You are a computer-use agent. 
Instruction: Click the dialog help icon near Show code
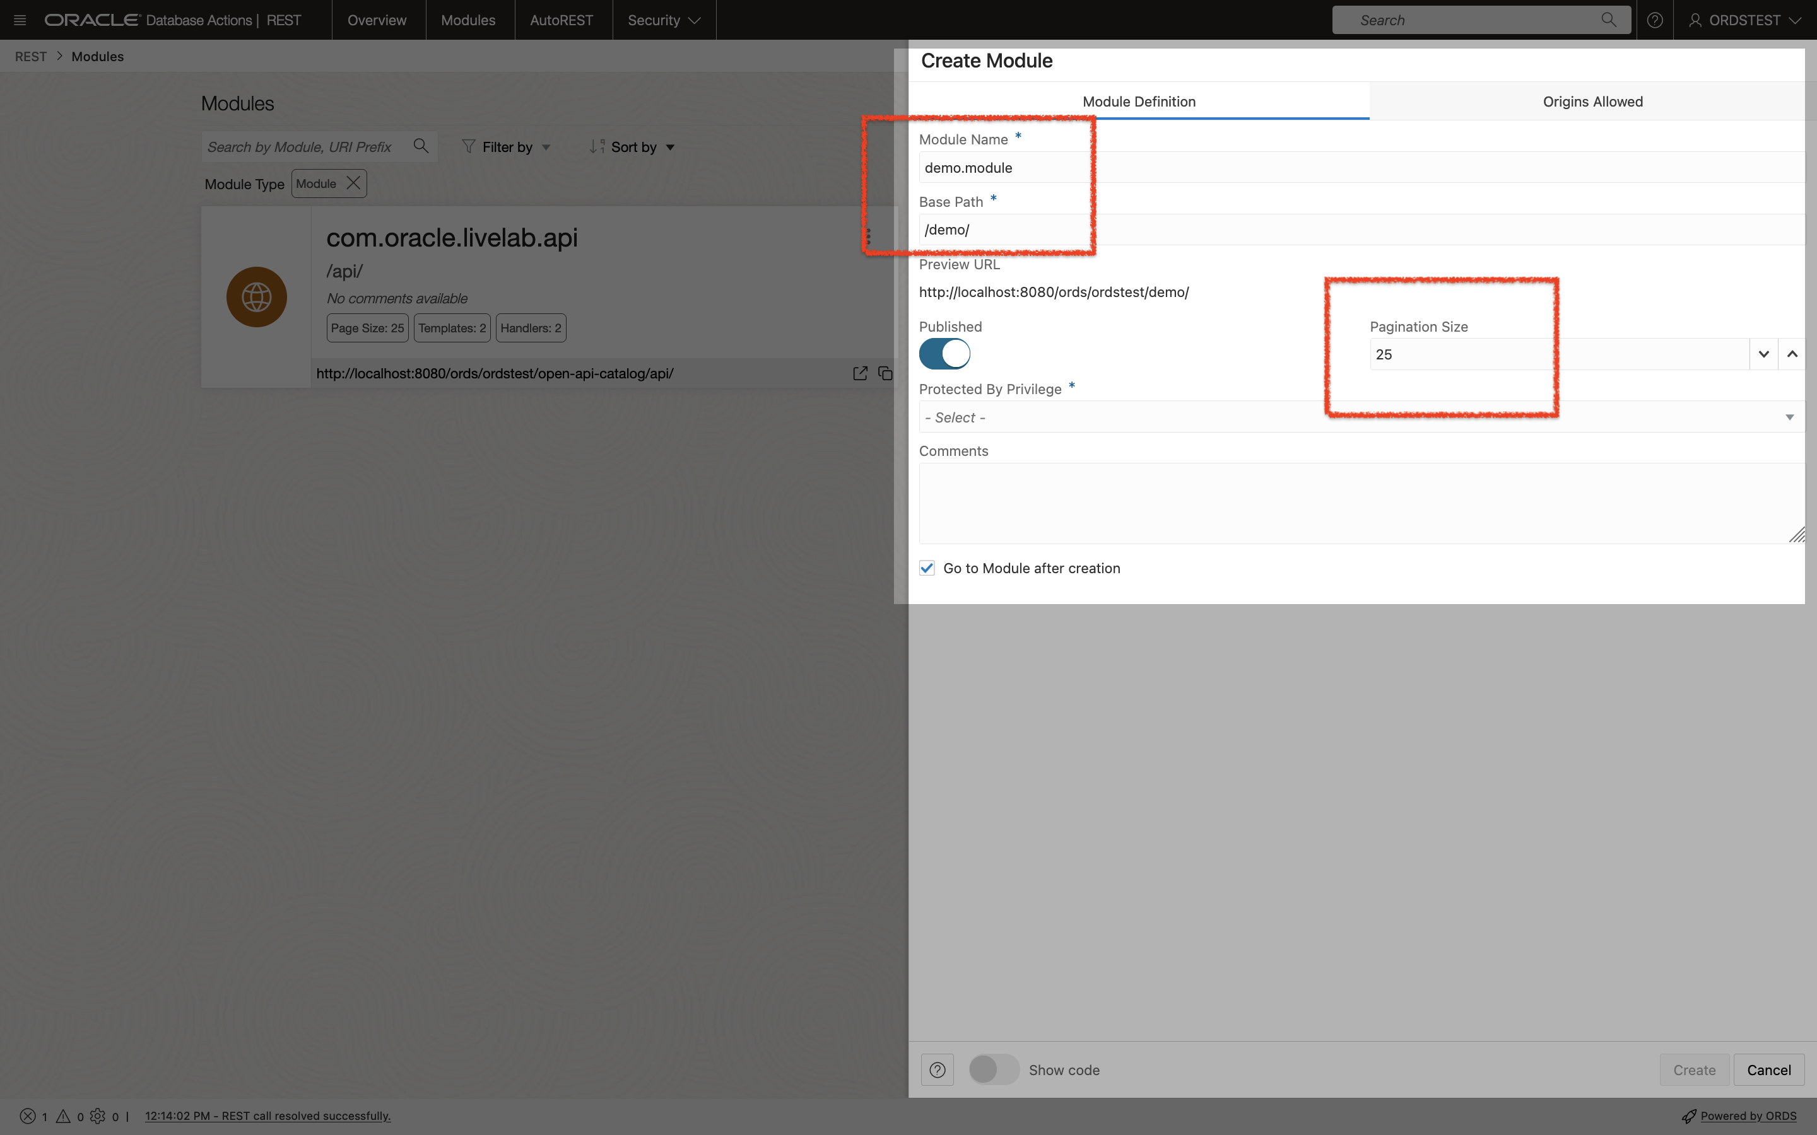937,1069
